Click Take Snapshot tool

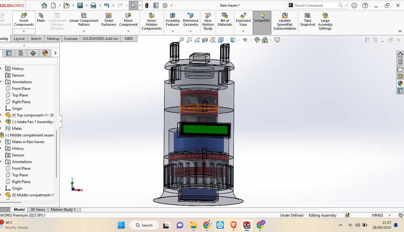(x=308, y=20)
